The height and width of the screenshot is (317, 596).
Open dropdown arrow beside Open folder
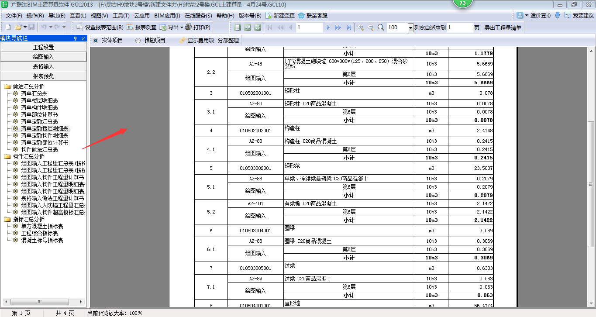[x=25, y=27]
